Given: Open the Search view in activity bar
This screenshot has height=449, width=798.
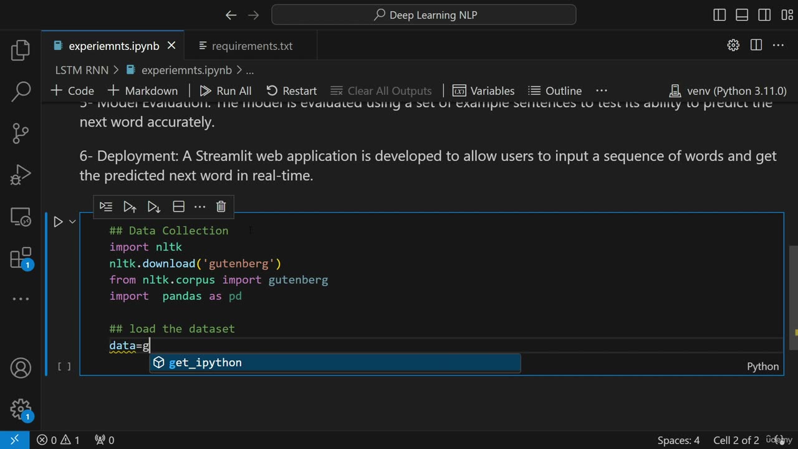Looking at the screenshot, I should pyautogui.click(x=21, y=91).
